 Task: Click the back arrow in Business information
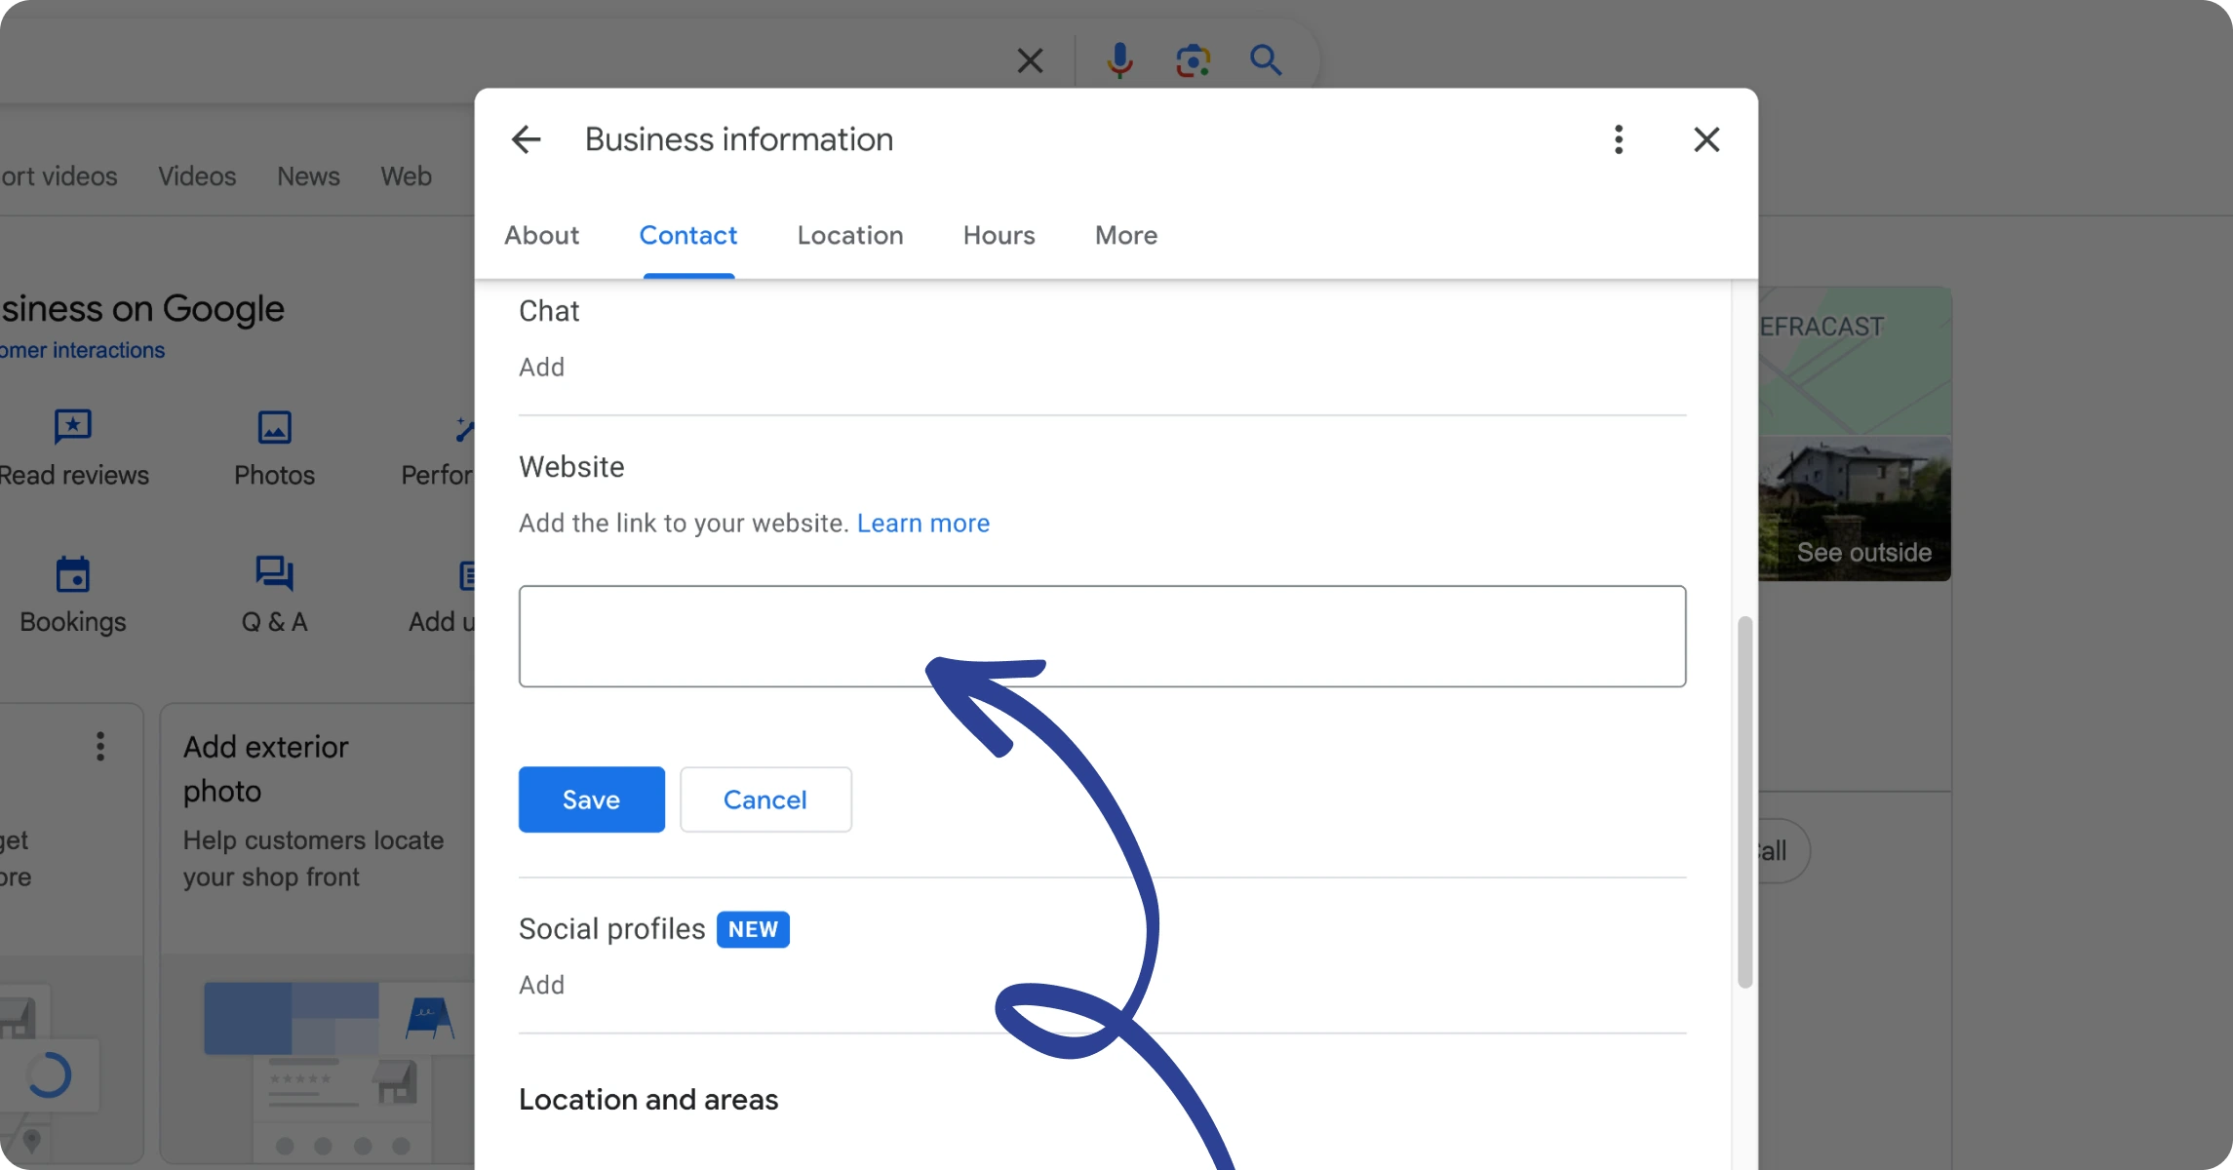coord(526,139)
